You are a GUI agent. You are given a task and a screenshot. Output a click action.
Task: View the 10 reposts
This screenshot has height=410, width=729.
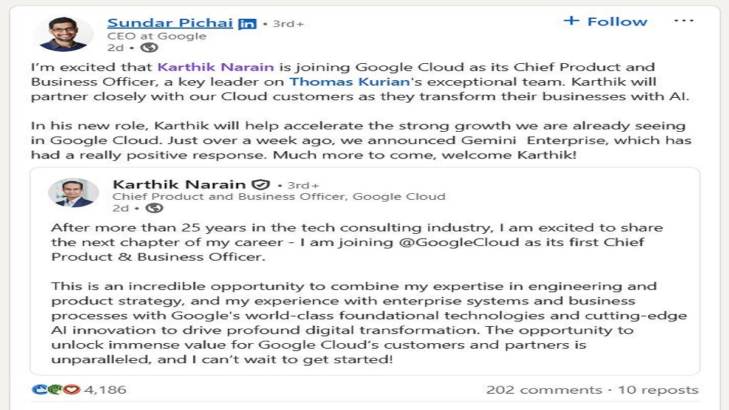658,390
